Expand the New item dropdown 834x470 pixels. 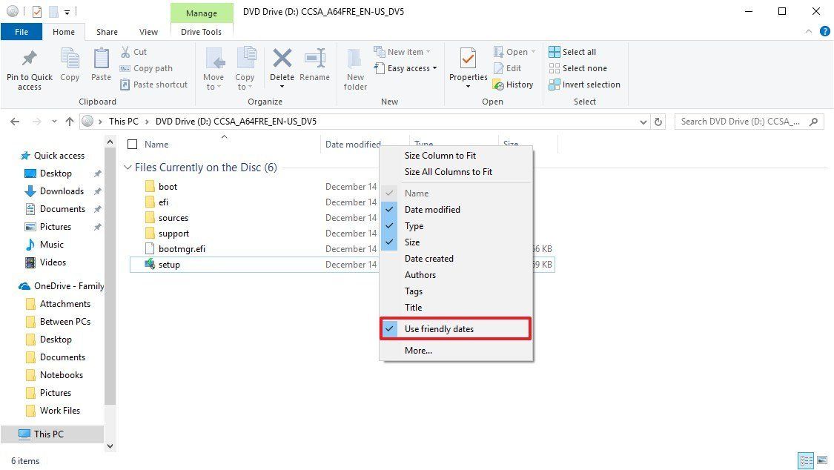pos(426,51)
